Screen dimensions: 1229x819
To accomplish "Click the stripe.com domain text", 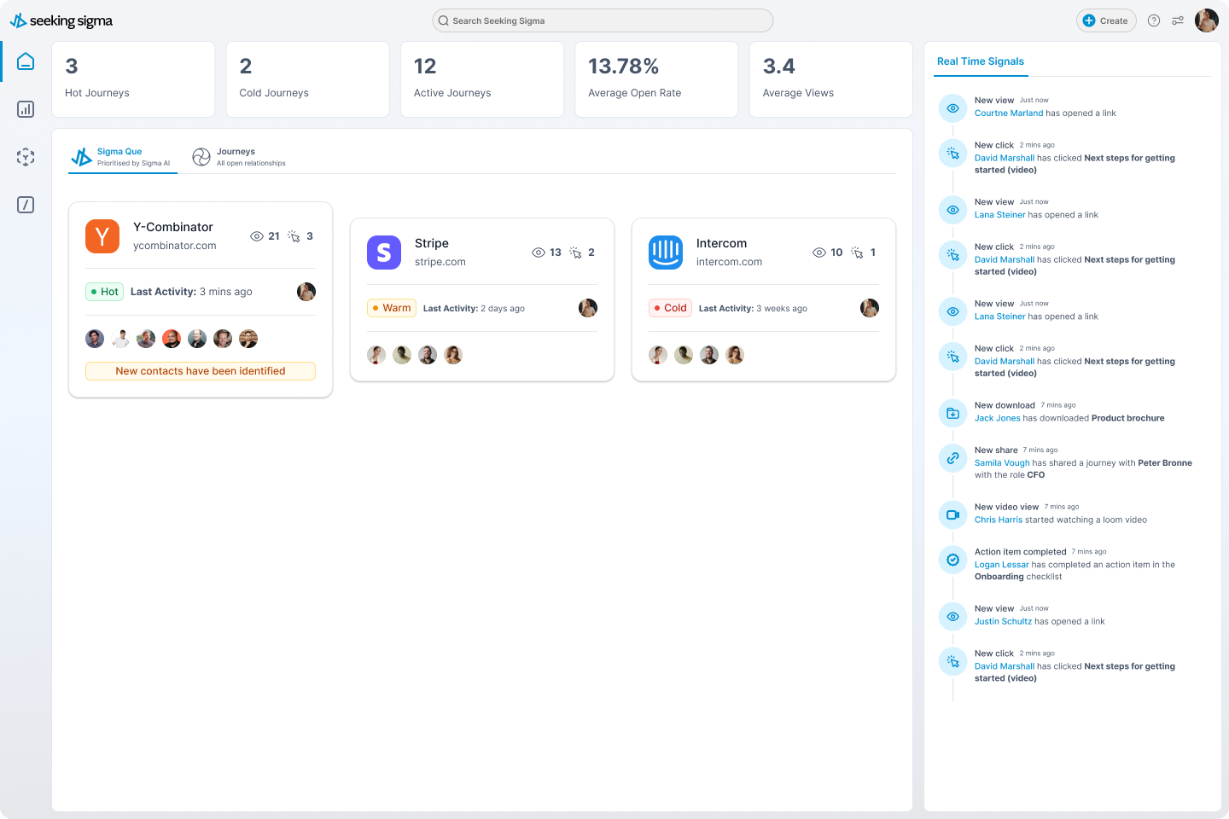I will tap(440, 262).
